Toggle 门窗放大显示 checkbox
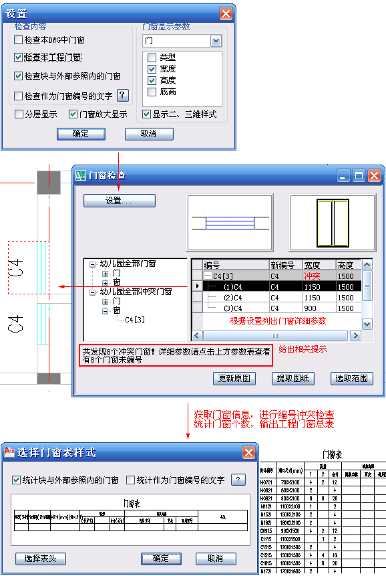 coord(73,114)
